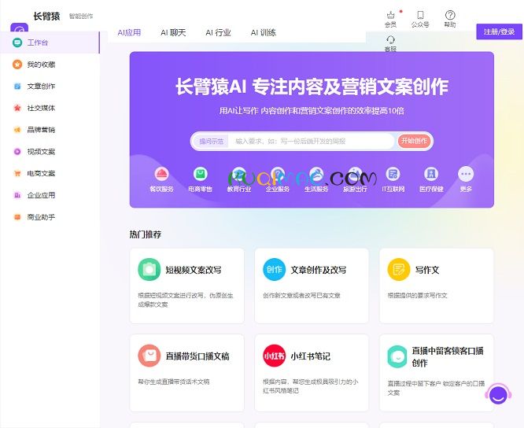Open the 文章创作及改写 card title
This screenshot has height=428, width=524.
click(x=318, y=270)
